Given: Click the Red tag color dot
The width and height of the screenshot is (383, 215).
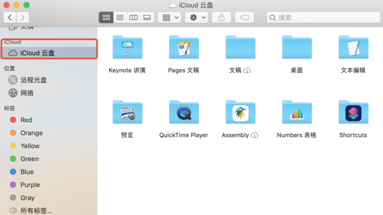Looking at the screenshot, I should (x=13, y=119).
